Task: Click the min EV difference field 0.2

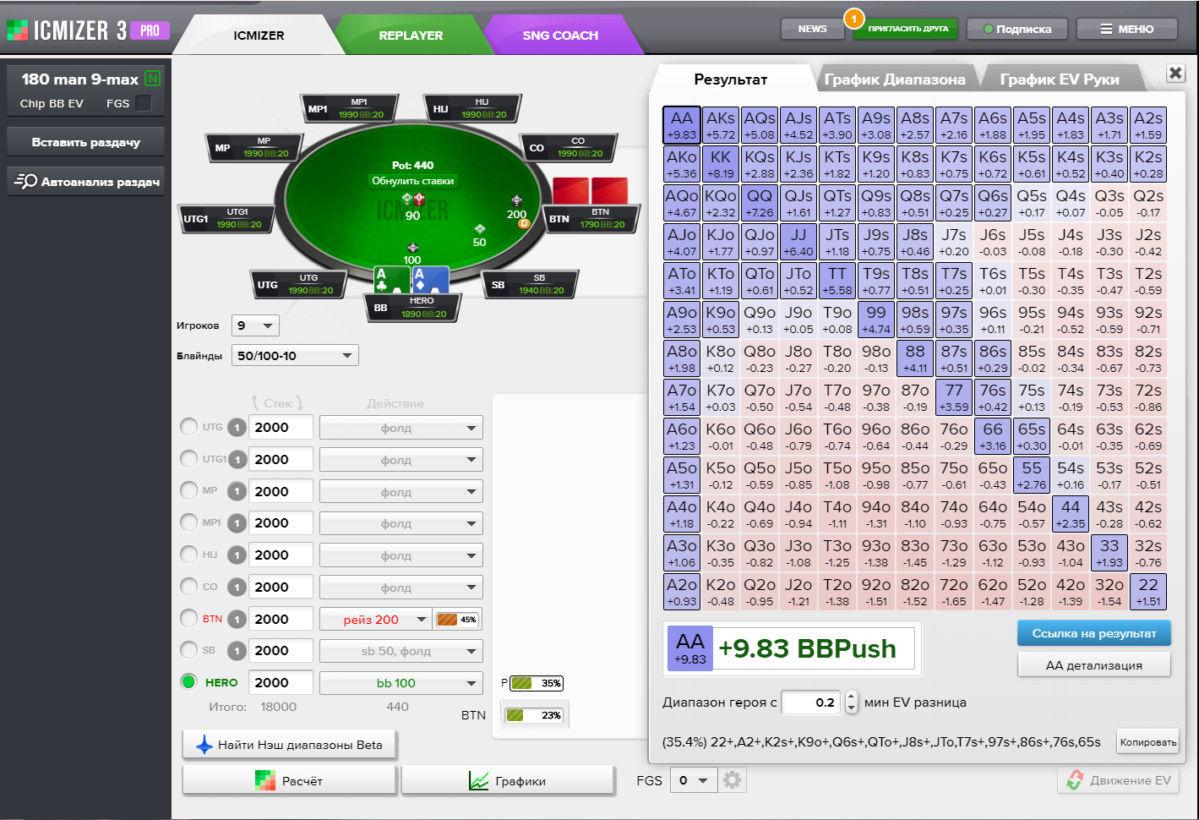Action: click(812, 702)
